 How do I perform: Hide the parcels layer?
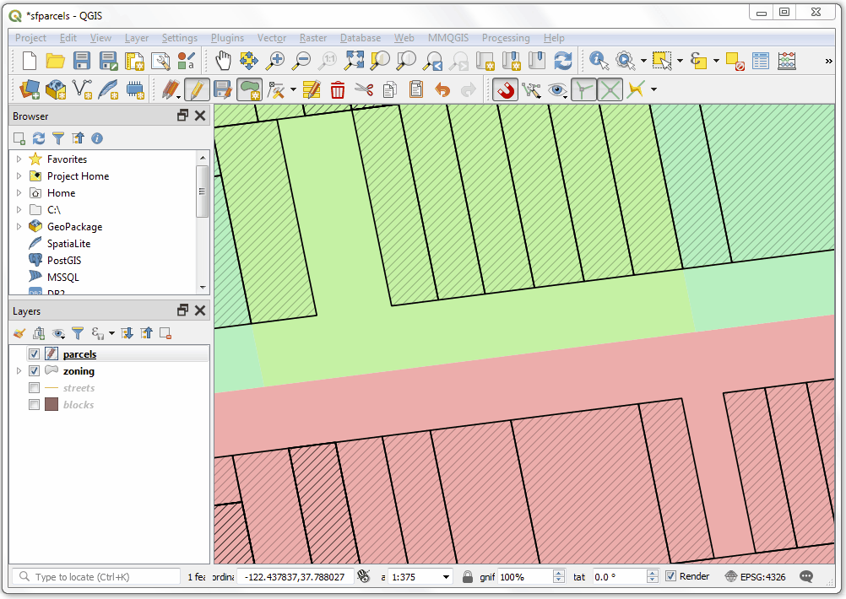click(33, 353)
